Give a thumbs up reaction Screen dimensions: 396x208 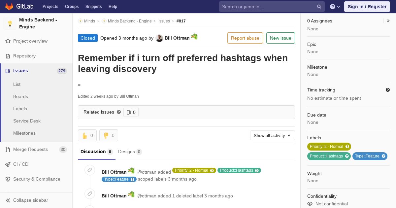87,135
